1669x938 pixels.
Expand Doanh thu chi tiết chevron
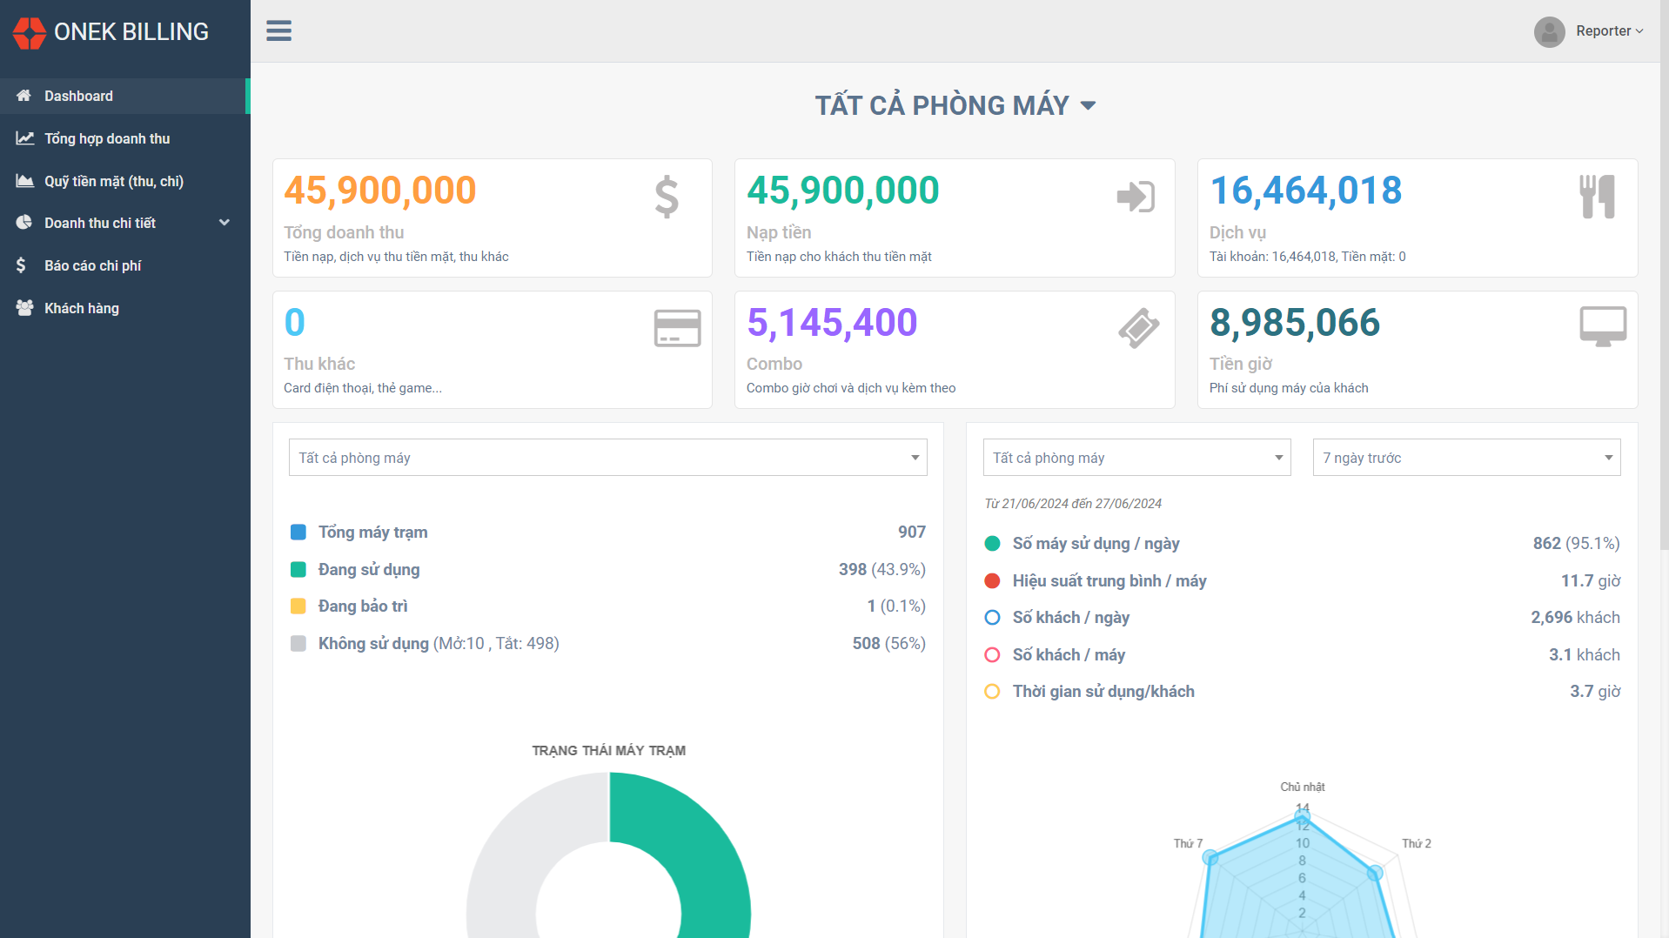click(225, 223)
